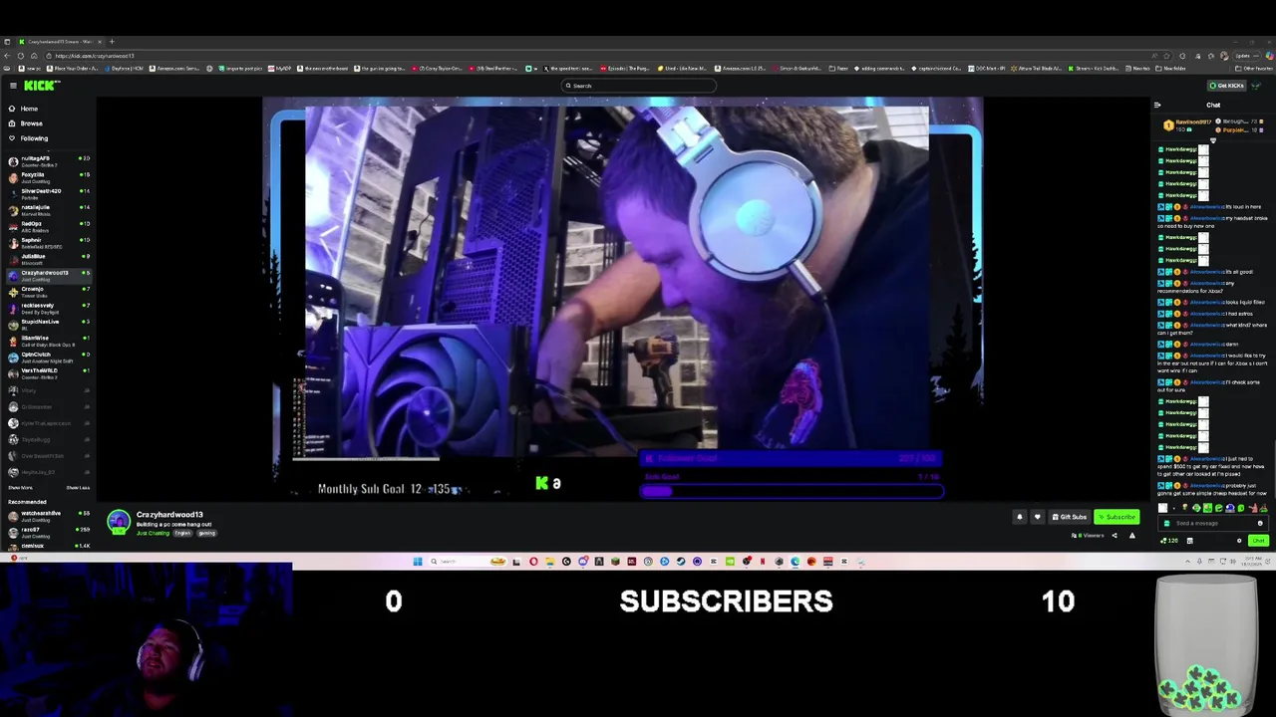Open 'Dayforce | HCM' bookmark

[x=126, y=69]
